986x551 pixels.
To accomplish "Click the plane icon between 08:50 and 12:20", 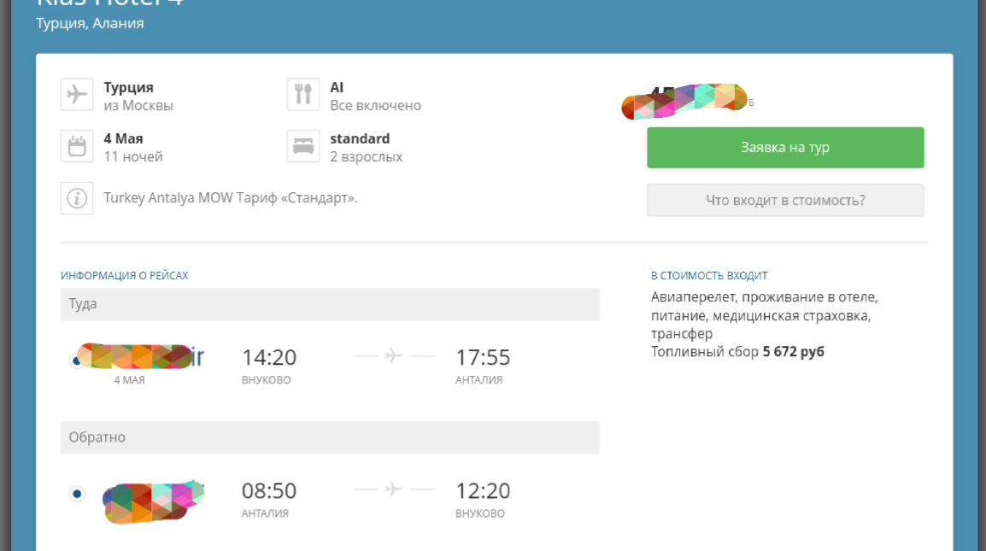I will coord(393,489).
